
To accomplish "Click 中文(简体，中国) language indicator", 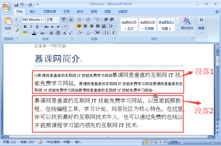I will [x=58, y=142].
